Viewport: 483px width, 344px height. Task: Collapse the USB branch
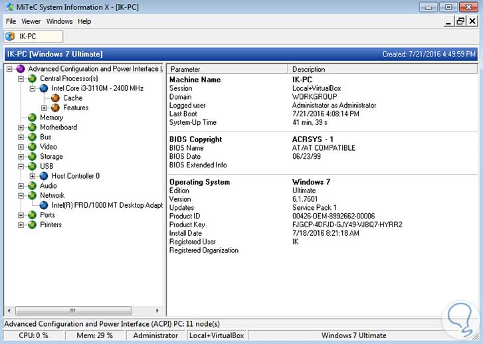pos(21,167)
